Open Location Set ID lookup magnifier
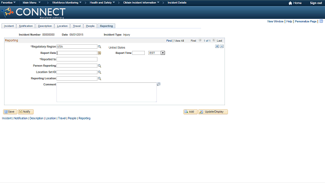 pyautogui.click(x=100, y=72)
